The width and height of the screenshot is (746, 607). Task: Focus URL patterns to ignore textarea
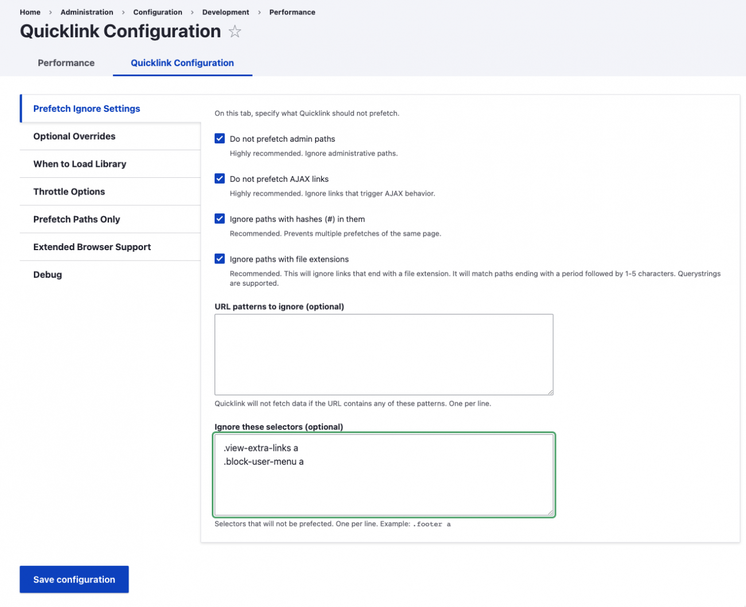point(384,355)
